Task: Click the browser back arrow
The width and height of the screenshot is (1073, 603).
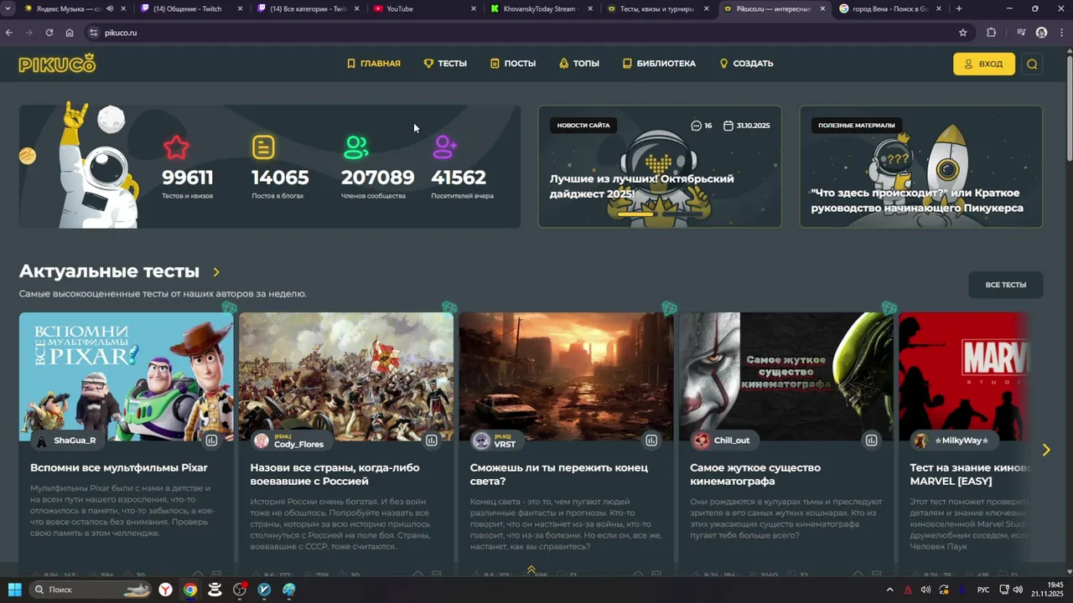Action: (9, 33)
